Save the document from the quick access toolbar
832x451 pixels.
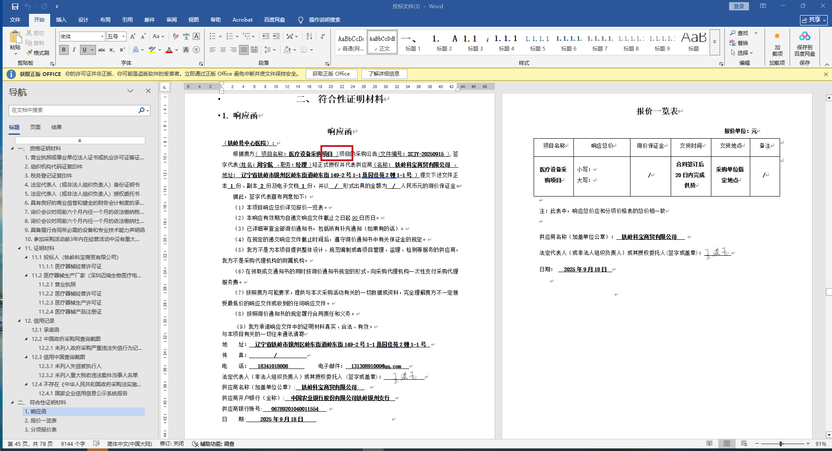[15, 6]
